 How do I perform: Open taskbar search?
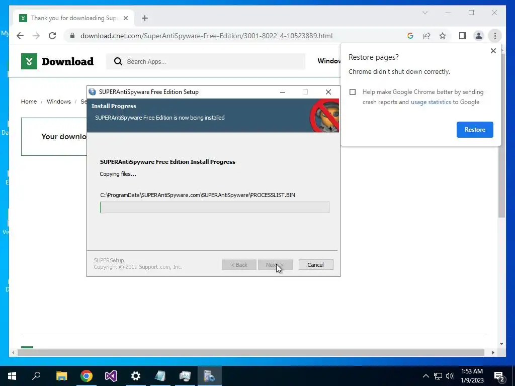(36, 376)
